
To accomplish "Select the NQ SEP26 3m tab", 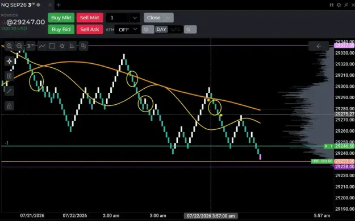I will pos(20,5).
